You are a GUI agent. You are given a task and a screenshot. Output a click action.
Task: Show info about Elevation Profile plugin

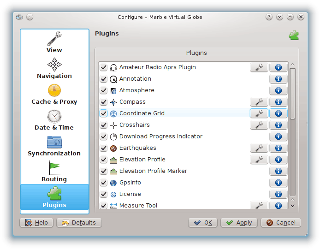279,160
